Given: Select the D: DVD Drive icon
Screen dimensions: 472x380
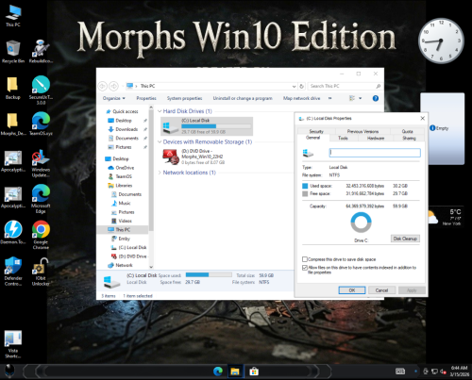Looking at the screenshot, I should tap(171, 157).
